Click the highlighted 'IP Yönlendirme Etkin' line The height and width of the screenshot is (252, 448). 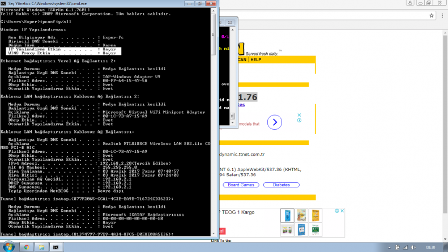[63, 49]
